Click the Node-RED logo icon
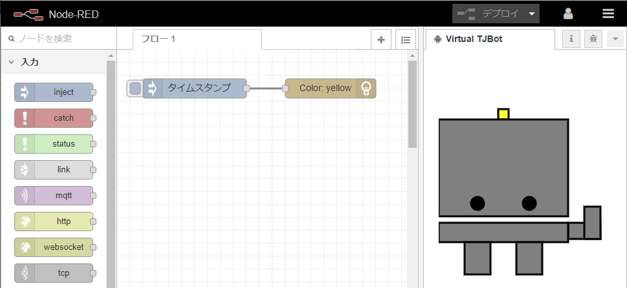 point(28,15)
